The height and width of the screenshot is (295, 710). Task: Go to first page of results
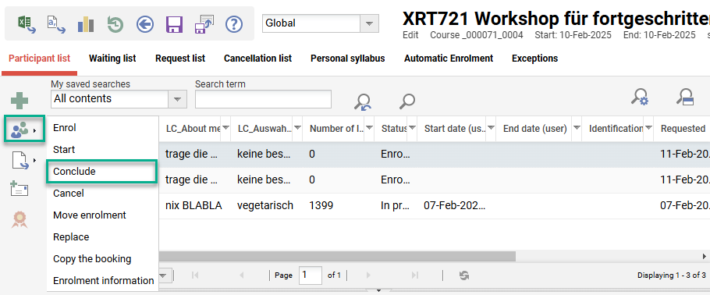point(195,275)
